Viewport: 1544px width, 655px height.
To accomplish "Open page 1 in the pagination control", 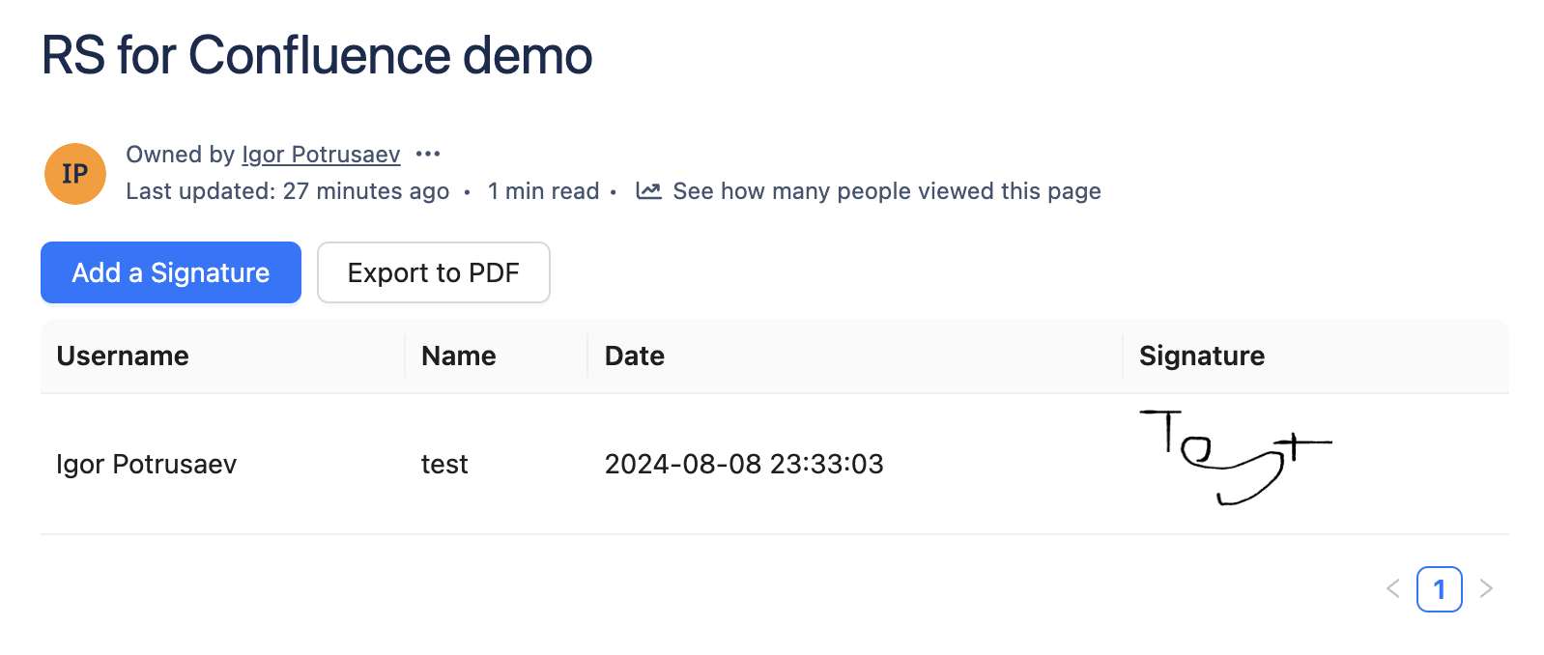I will [1440, 588].
